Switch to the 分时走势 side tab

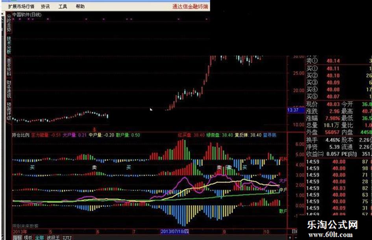[9, 23]
